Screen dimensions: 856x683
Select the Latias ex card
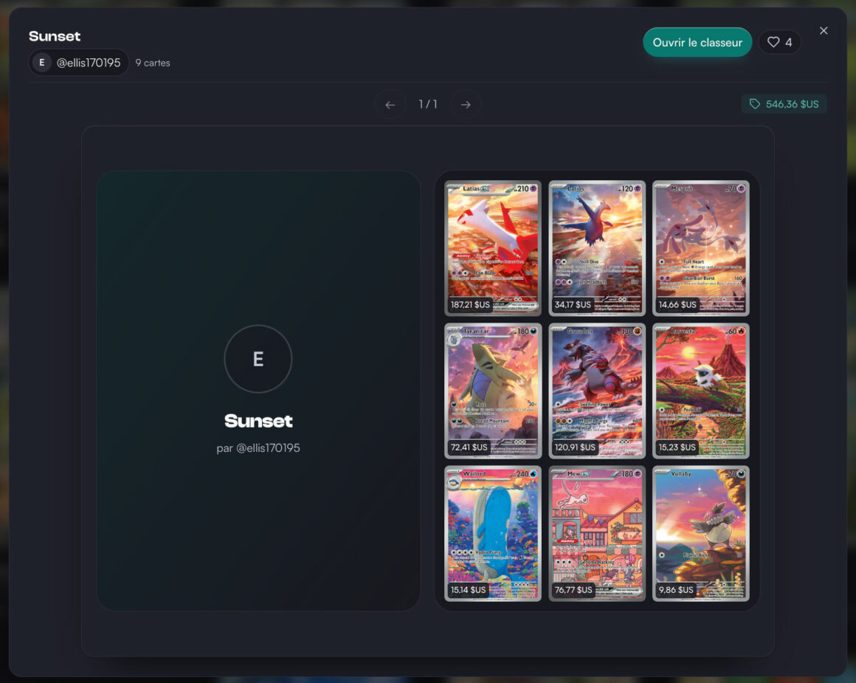point(493,248)
